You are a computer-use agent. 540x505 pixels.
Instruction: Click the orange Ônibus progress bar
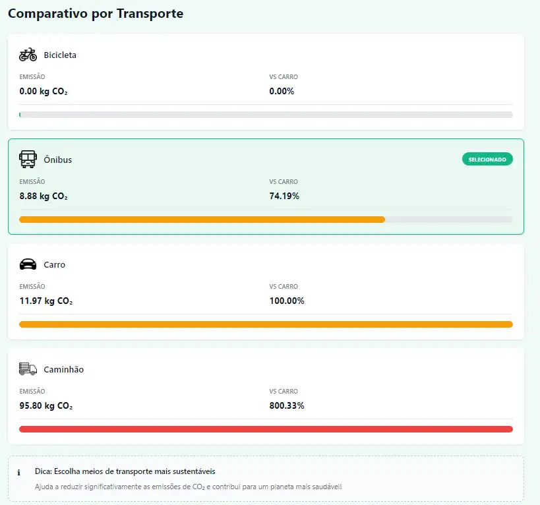202,220
